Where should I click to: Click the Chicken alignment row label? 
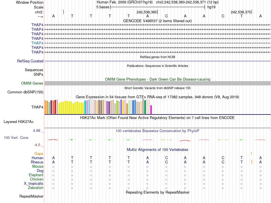click(37, 179)
